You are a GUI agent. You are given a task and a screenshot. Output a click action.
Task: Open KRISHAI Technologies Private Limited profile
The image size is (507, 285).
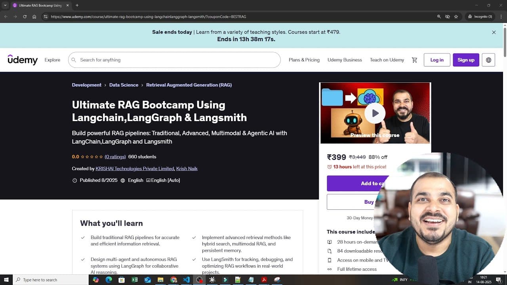click(135, 169)
